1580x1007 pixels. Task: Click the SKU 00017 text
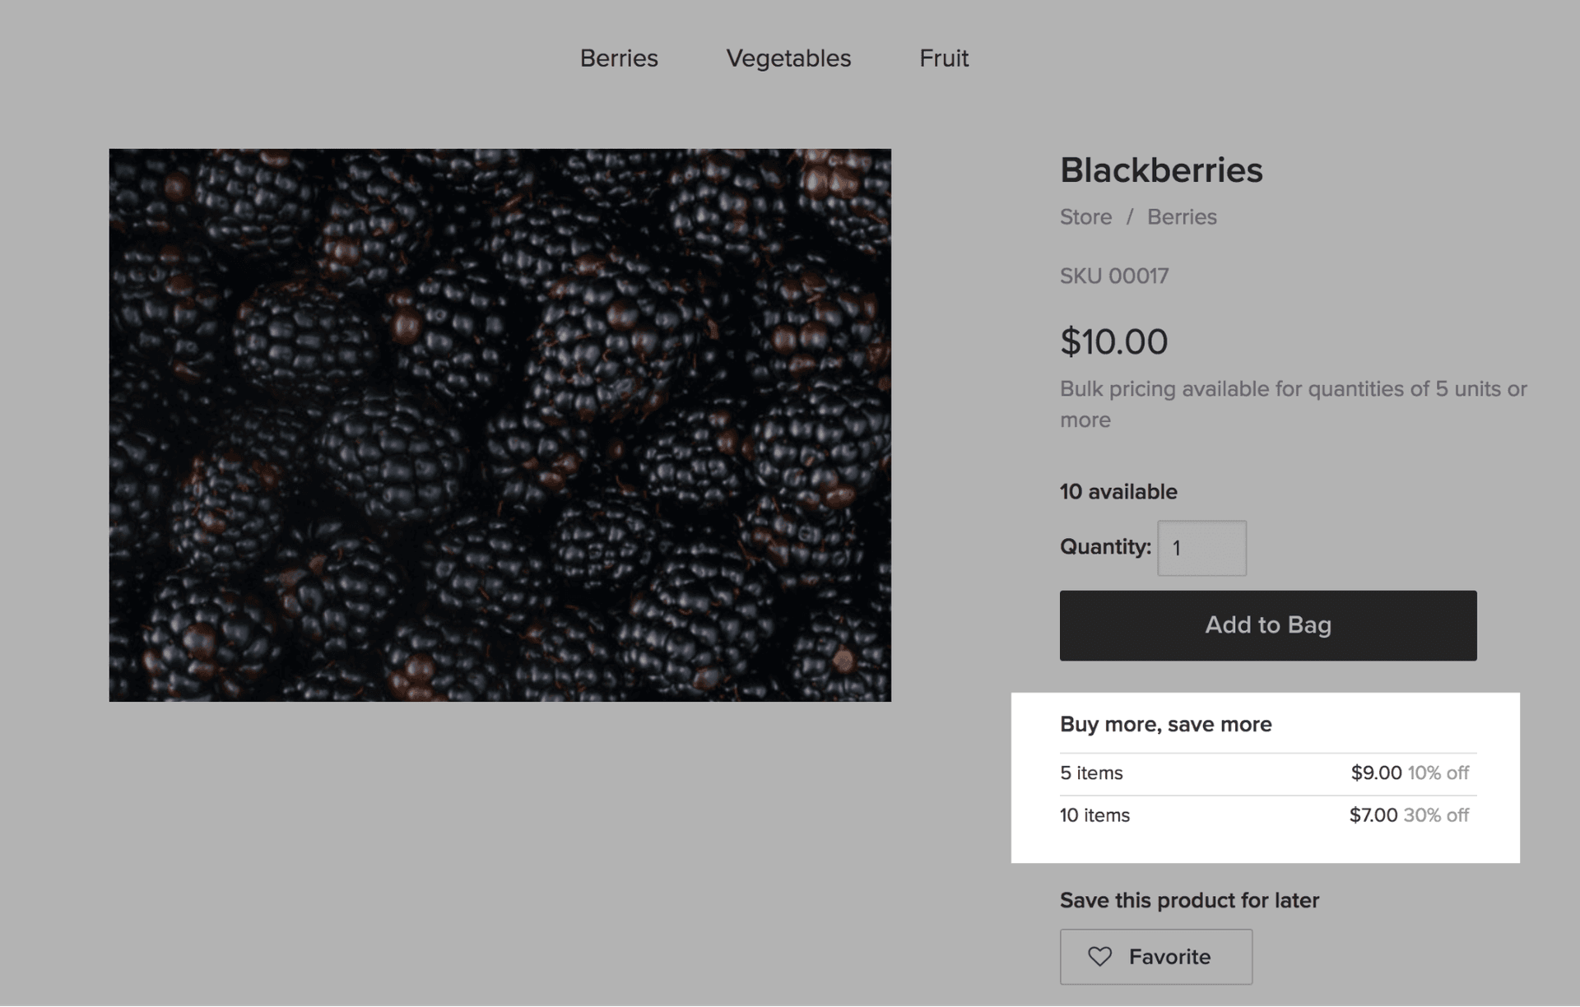(x=1114, y=276)
